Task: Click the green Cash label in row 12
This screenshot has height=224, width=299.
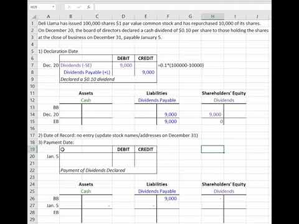Action: [86, 100]
